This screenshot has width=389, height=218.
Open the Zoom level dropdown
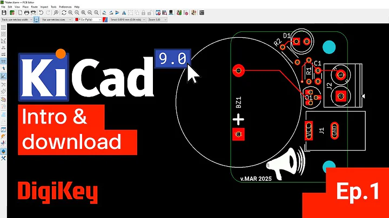(x=157, y=19)
